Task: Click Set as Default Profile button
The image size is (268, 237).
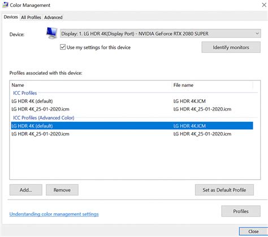Action: tap(224, 190)
